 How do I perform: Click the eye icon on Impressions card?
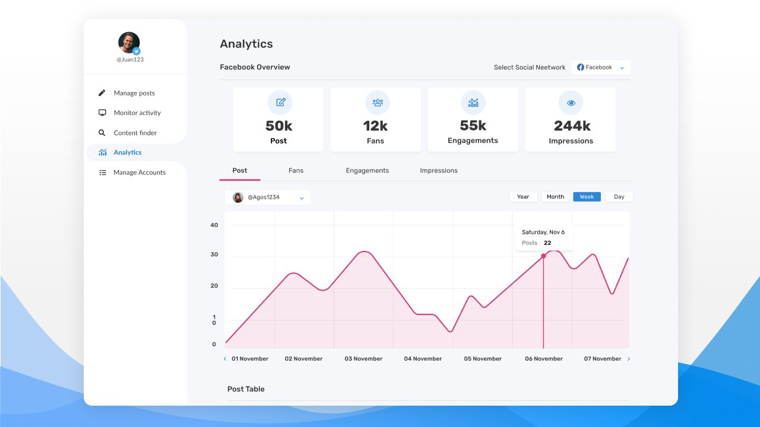(x=571, y=103)
